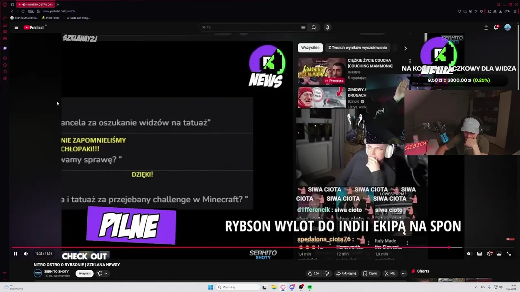Add page to bookmarks heart icon
The width and height of the screenshot is (520, 292).
481,11
